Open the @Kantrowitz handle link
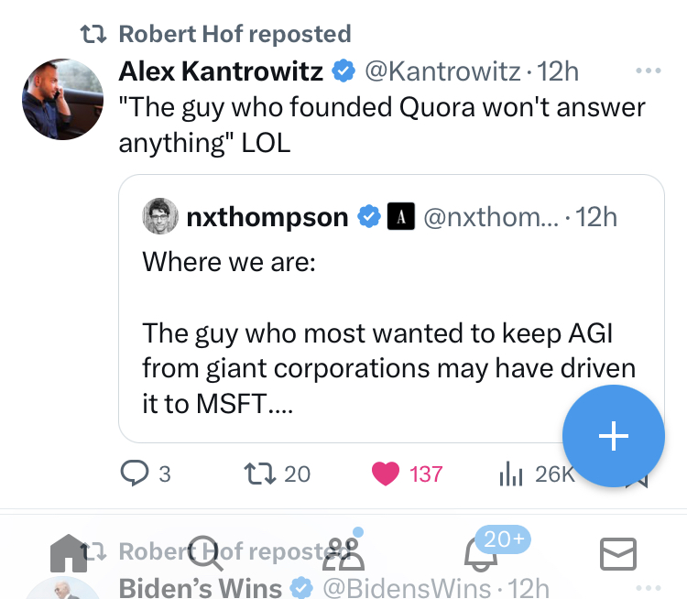 pyautogui.click(x=443, y=71)
